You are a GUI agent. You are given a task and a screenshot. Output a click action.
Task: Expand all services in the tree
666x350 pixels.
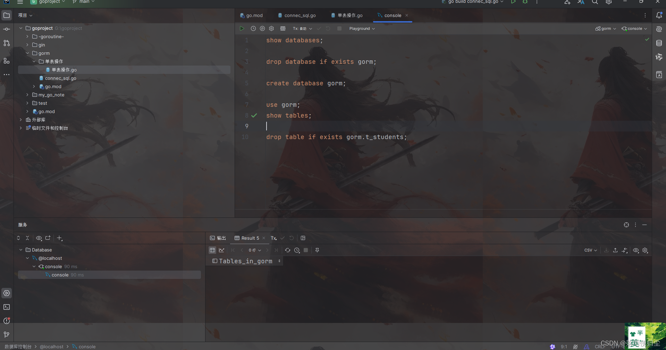click(x=18, y=238)
